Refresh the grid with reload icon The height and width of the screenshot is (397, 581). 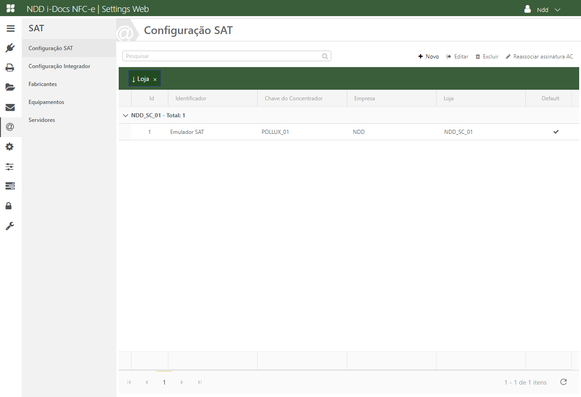tap(564, 382)
